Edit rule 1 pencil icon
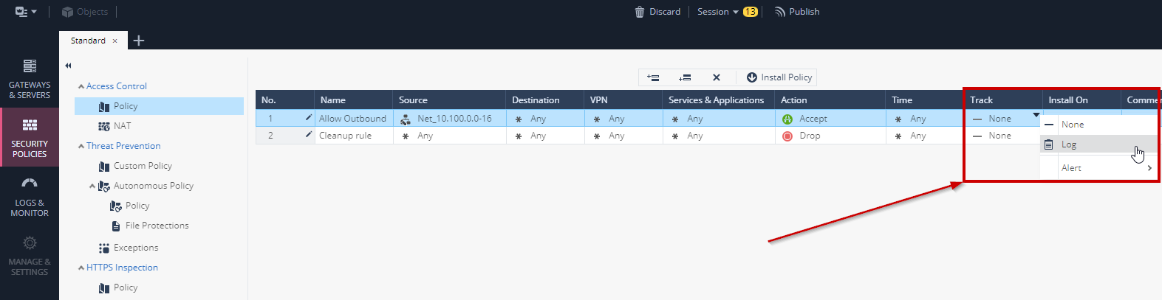 coord(309,117)
